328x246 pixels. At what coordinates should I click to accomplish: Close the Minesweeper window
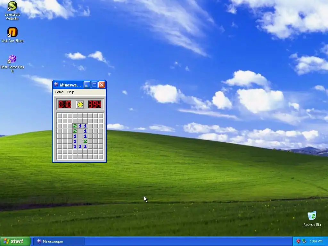pyautogui.click(x=102, y=85)
